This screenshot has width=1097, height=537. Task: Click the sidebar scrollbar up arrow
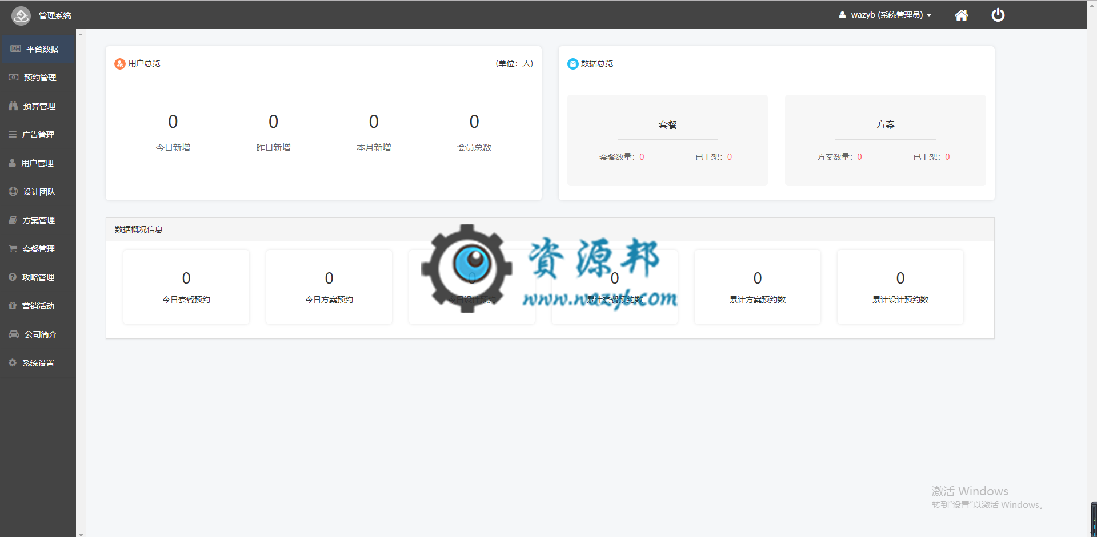[81, 34]
